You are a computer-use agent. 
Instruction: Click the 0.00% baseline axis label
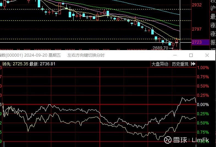[x=203, y=105]
